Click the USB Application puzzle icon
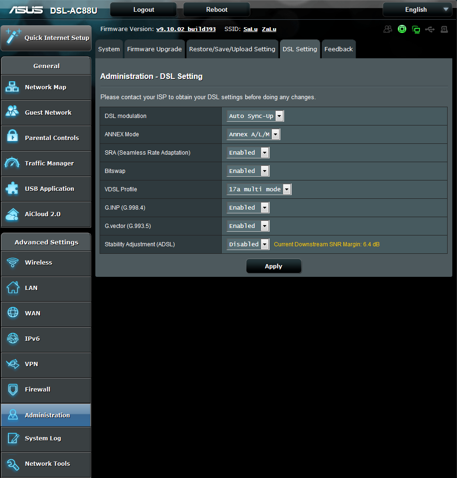The height and width of the screenshot is (478, 457). [12, 188]
